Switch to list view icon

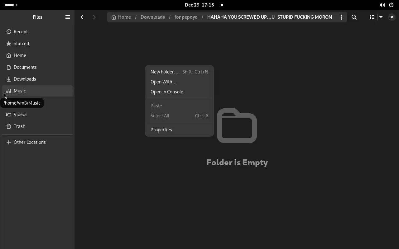[372, 17]
